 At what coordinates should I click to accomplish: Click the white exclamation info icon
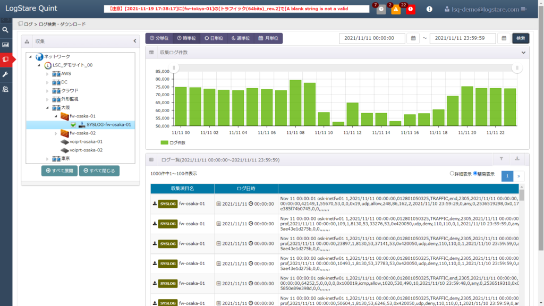[429, 10]
